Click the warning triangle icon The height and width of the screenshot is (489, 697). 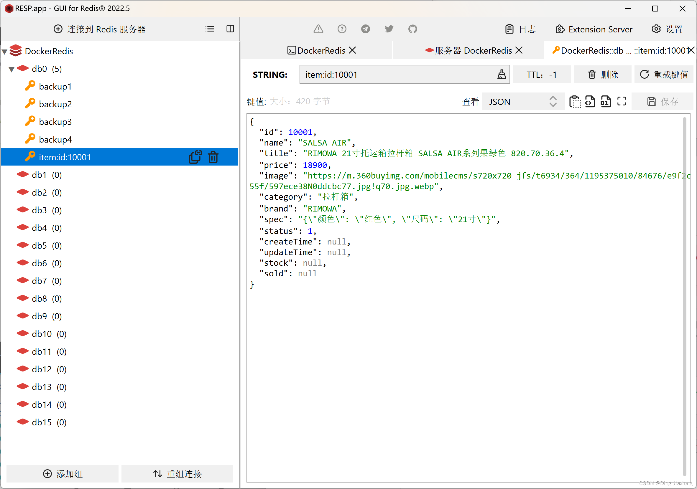coord(318,29)
